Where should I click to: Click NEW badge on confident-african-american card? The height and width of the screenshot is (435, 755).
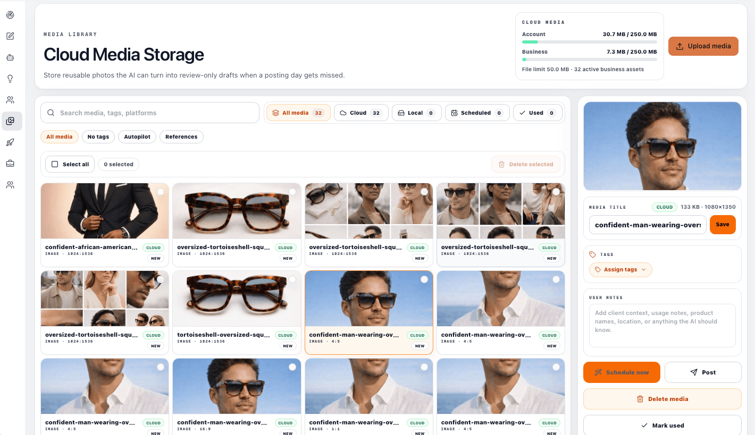[156, 258]
